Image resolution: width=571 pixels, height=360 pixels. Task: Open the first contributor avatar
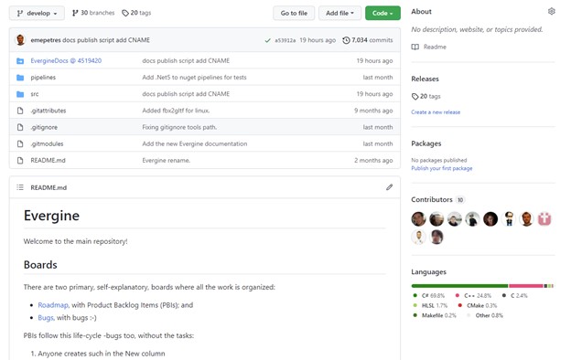418,219
